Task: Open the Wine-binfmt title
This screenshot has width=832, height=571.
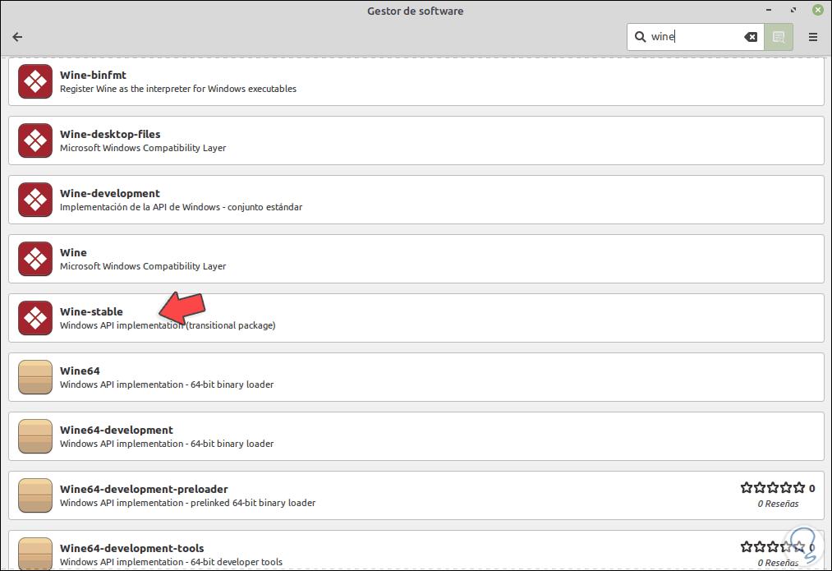Action: tap(93, 75)
